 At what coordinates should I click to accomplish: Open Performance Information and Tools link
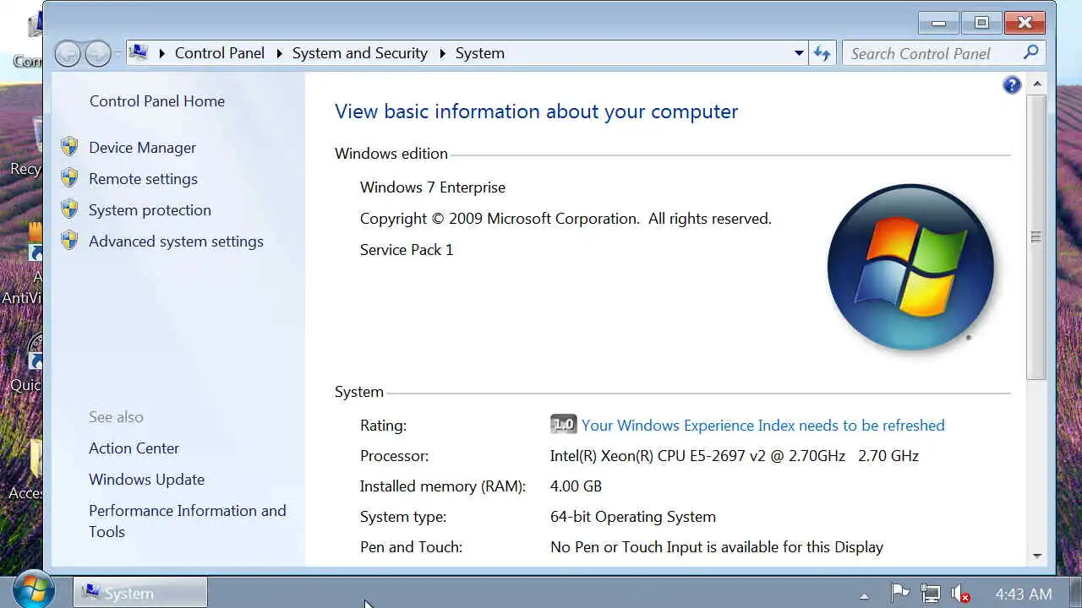(x=188, y=521)
